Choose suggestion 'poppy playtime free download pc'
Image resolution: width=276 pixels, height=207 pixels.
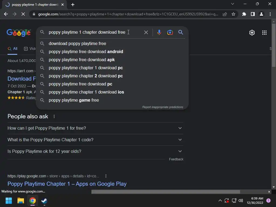click(x=112, y=84)
